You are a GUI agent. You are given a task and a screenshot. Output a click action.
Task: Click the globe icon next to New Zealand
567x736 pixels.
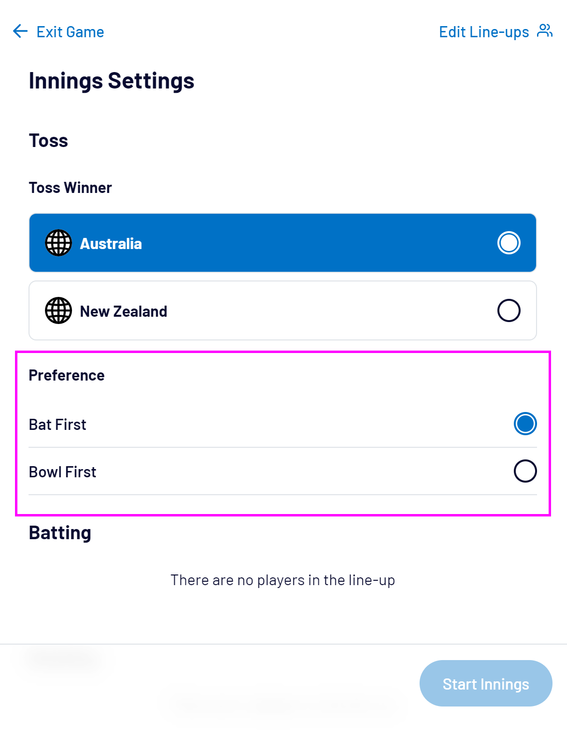[x=58, y=311]
